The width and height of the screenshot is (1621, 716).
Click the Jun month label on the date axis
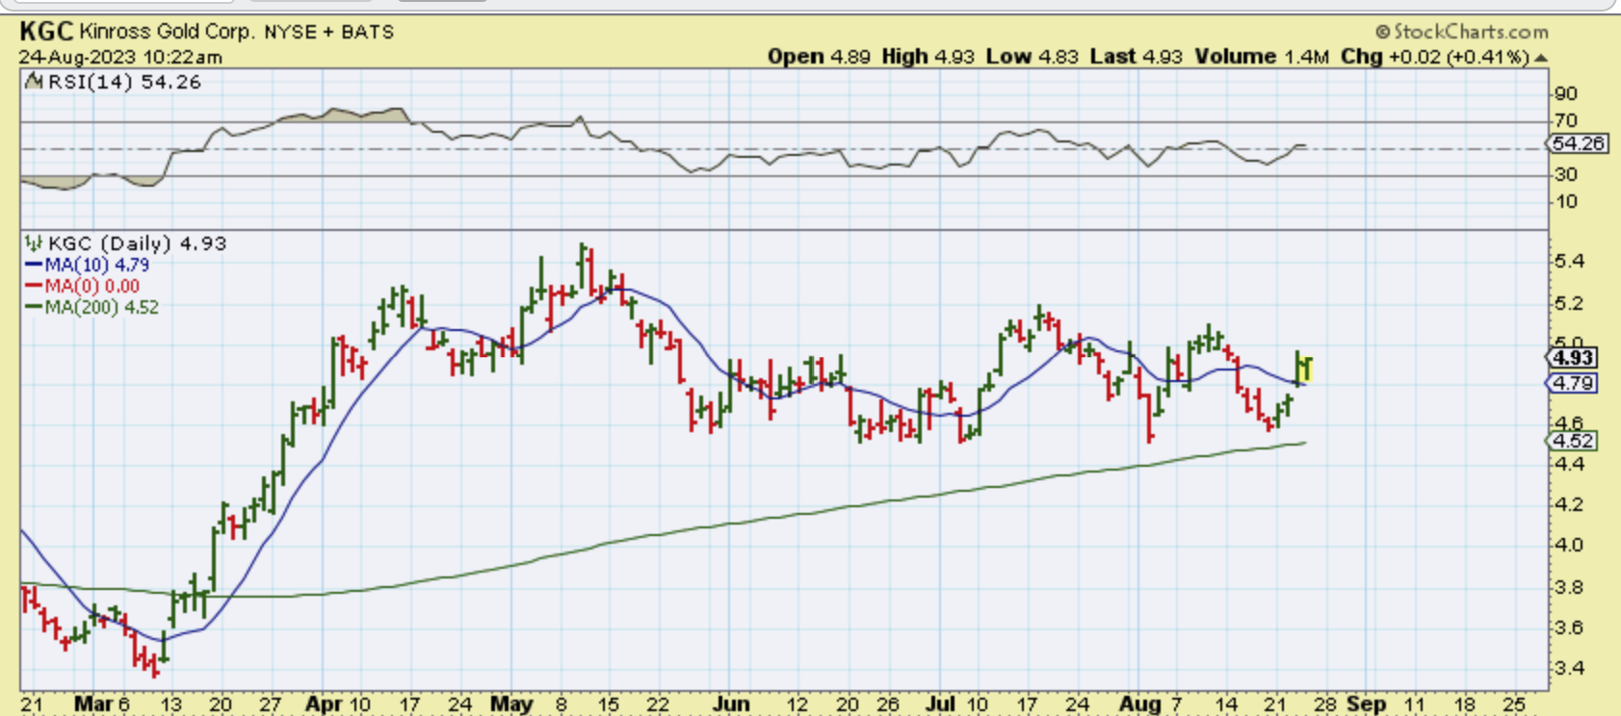pyautogui.click(x=731, y=704)
